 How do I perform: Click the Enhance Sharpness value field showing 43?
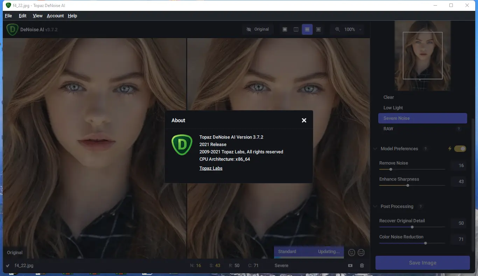pyautogui.click(x=459, y=182)
